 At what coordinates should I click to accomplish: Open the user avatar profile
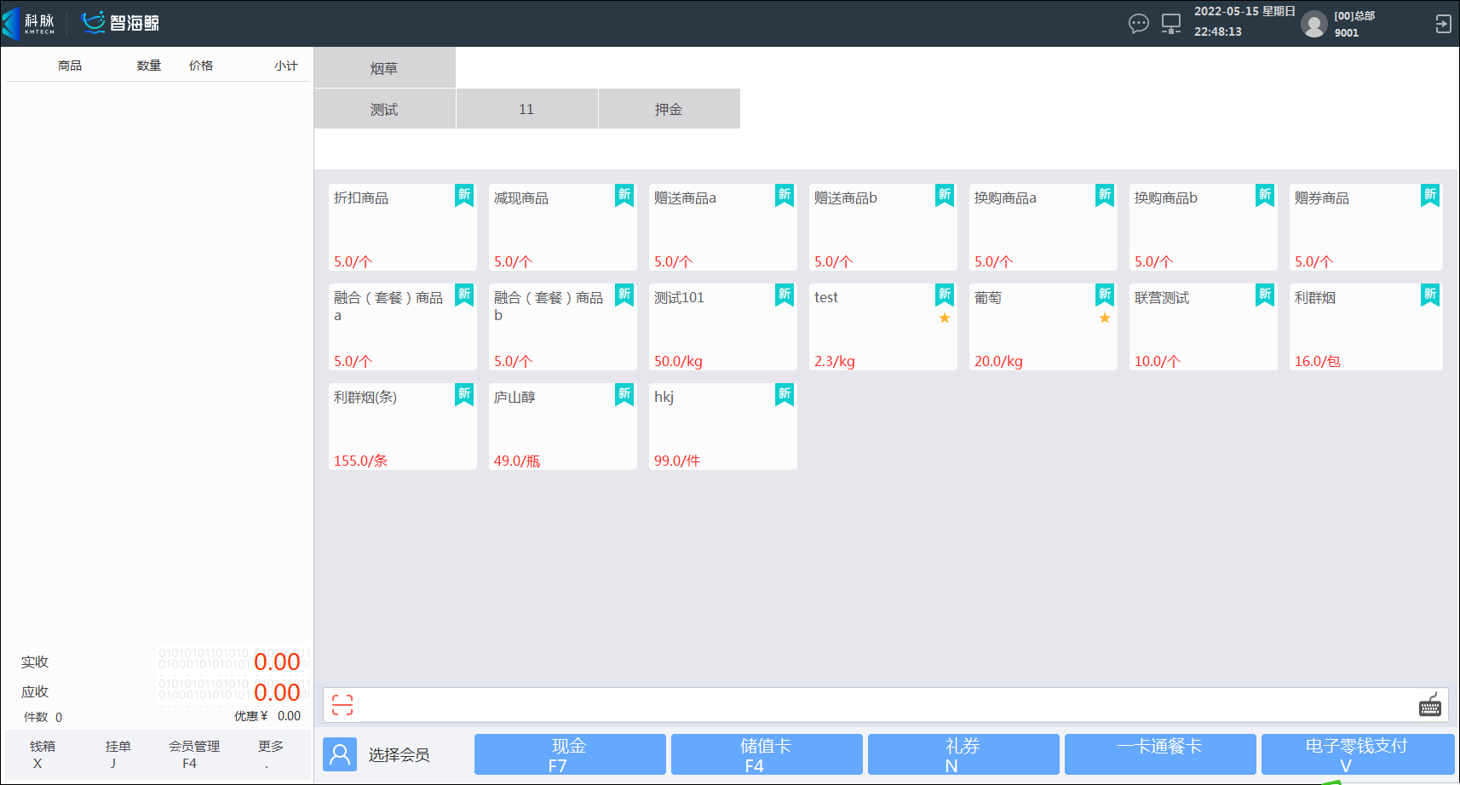[x=1314, y=24]
